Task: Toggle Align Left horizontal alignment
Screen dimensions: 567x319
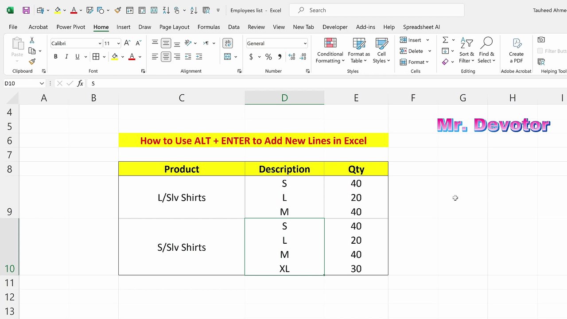Action: 155,56
